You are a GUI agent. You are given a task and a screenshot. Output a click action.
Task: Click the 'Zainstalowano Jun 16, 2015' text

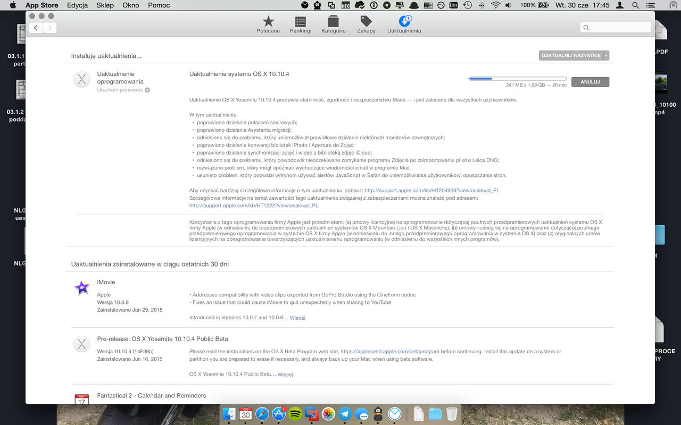pyautogui.click(x=130, y=359)
